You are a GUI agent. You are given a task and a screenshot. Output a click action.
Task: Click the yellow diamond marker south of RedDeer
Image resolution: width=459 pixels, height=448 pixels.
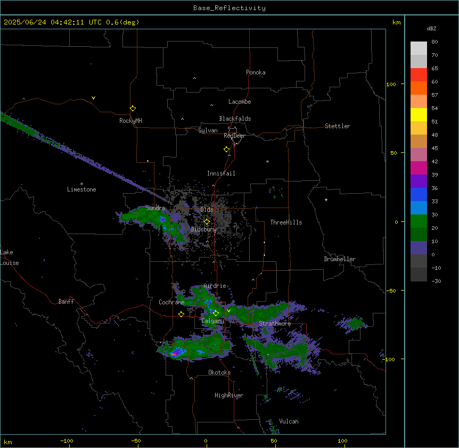tap(226, 150)
